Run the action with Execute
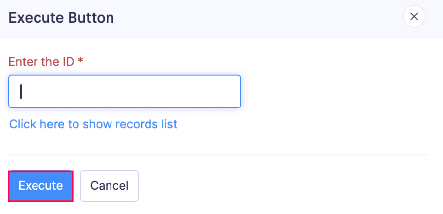 tap(40, 186)
